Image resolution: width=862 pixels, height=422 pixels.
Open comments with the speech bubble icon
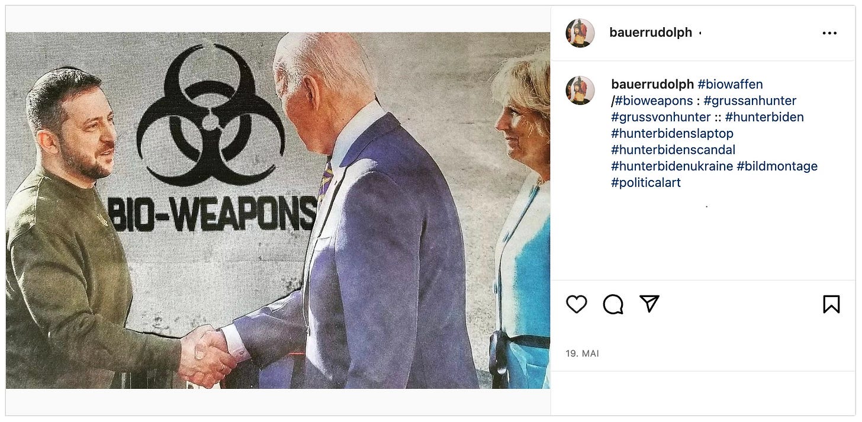pyautogui.click(x=613, y=304)
